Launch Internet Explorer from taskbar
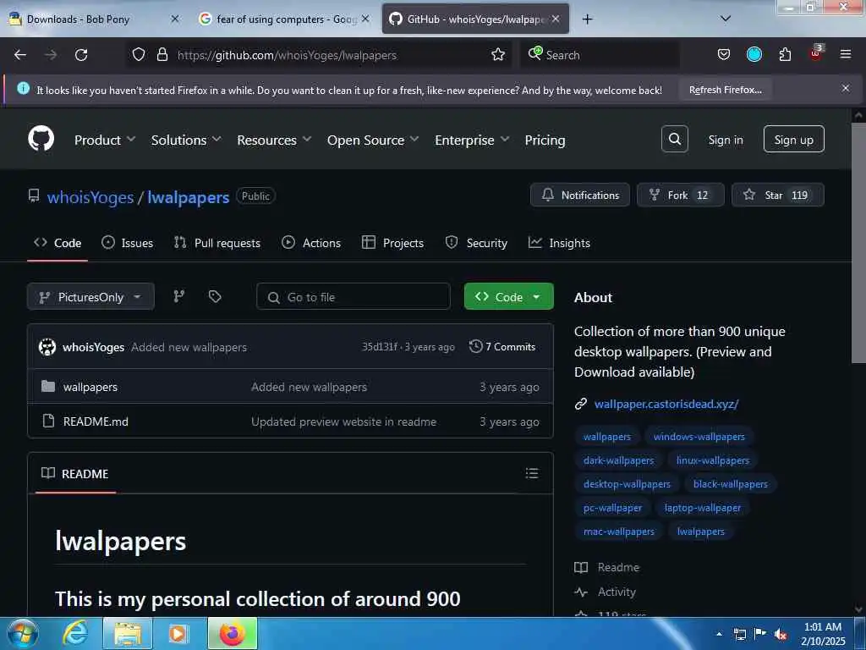Viewport: 866px width, 650px height. 74,633
